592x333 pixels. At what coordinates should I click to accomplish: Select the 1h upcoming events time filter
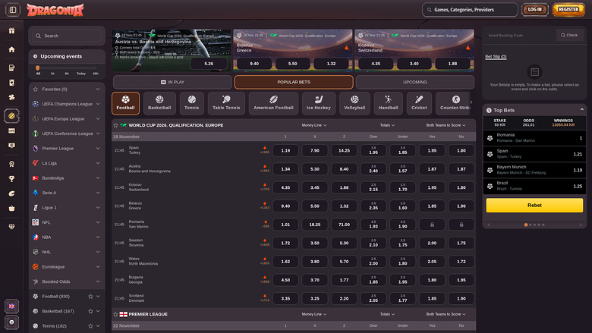pyautogui.click(x=52, y=74)
